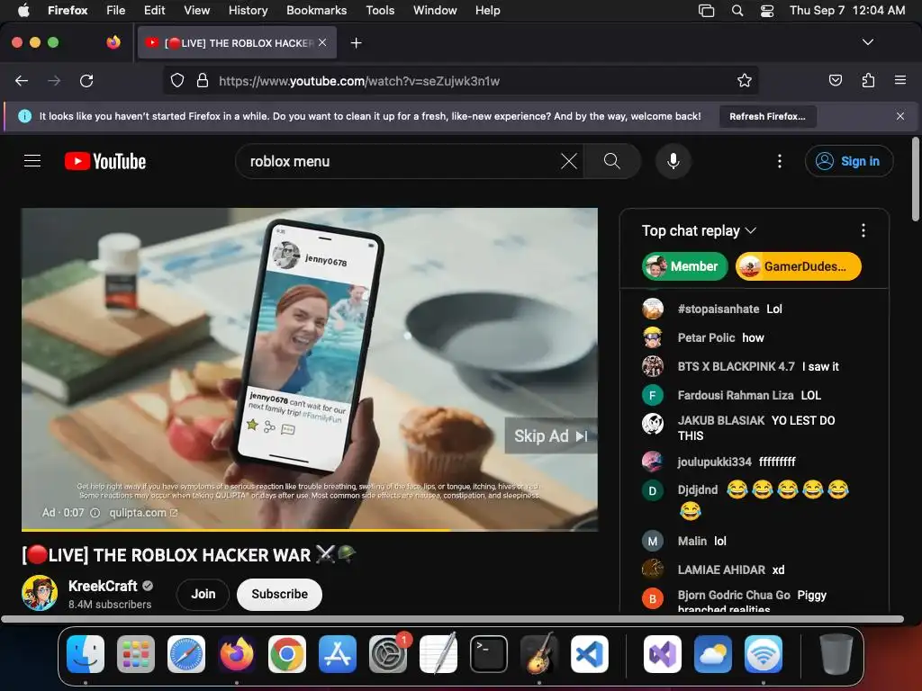Reload the current YouTube page
Screen dimensions: 922x691
pos(86,80)
